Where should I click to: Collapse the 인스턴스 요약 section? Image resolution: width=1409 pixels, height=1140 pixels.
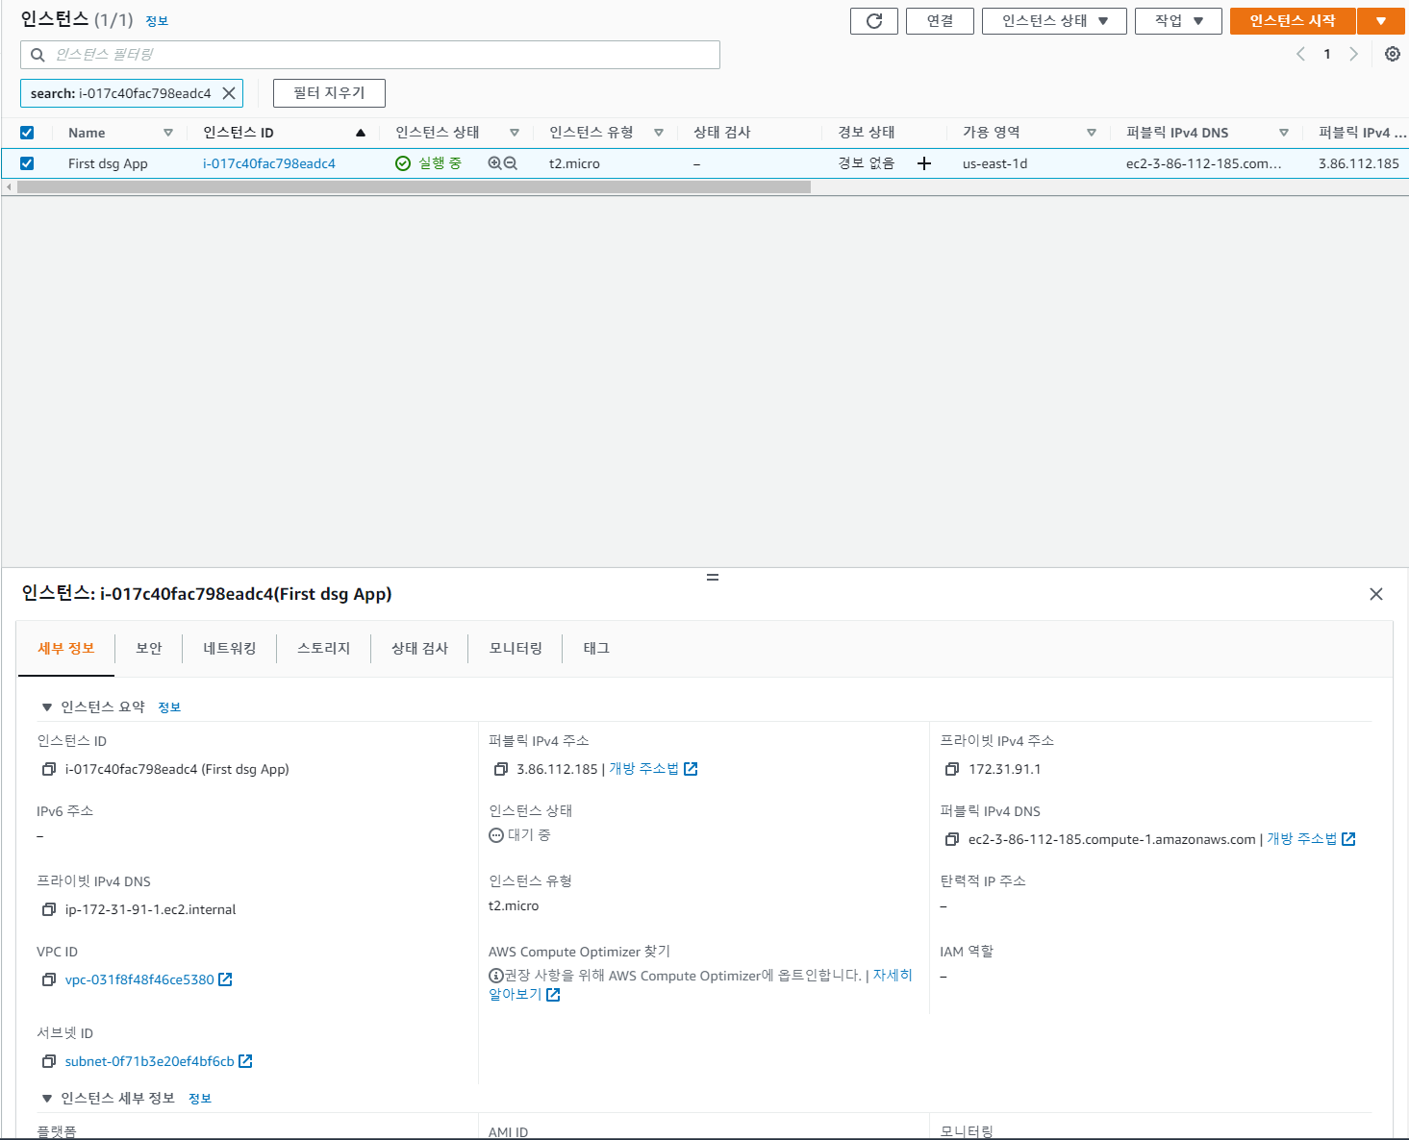coord(46,706)
